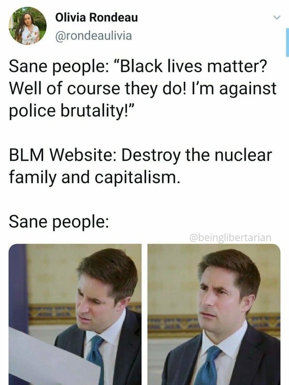Click the final standalone "Sane people:" line

(59, 222)
